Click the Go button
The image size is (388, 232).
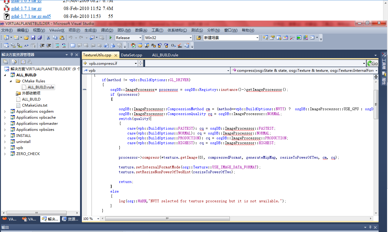373,63
